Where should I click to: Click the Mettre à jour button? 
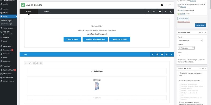tap(200, 25)
